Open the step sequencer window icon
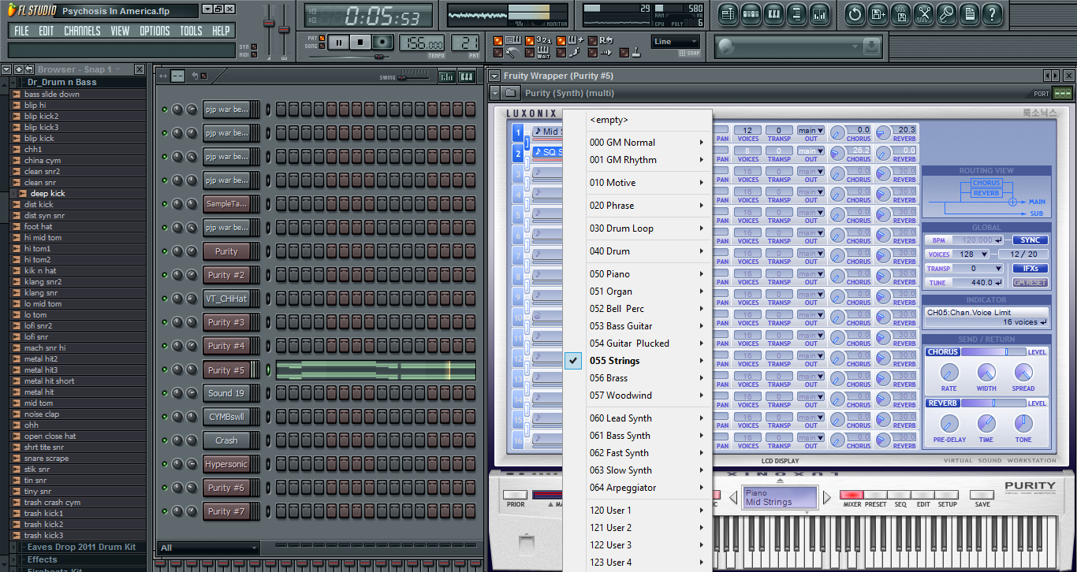The height and width of the screenshot is (572, 1077). (751, 13)
